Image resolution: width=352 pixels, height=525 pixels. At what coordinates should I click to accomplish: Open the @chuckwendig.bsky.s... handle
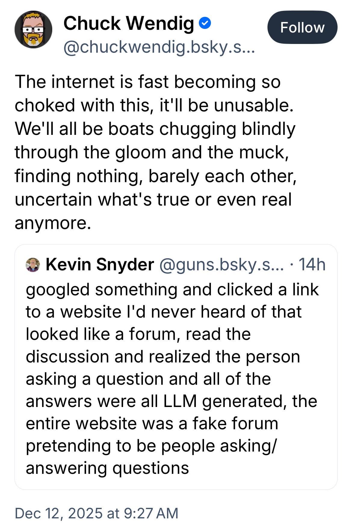159,47
